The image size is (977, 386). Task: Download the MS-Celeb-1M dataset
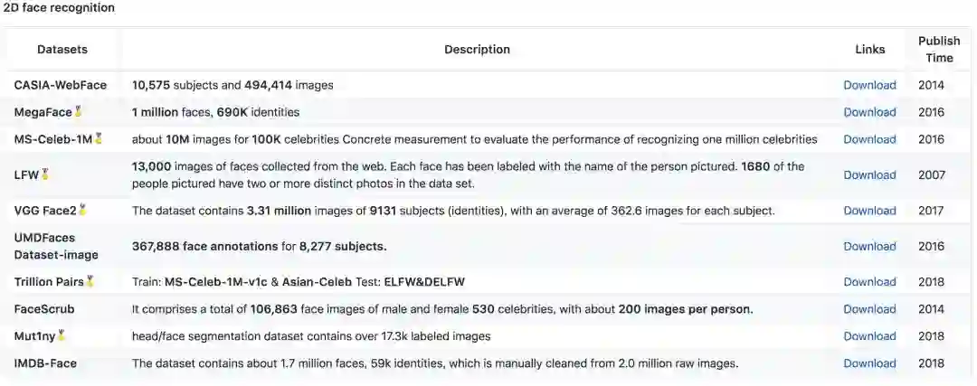(869, 139)
